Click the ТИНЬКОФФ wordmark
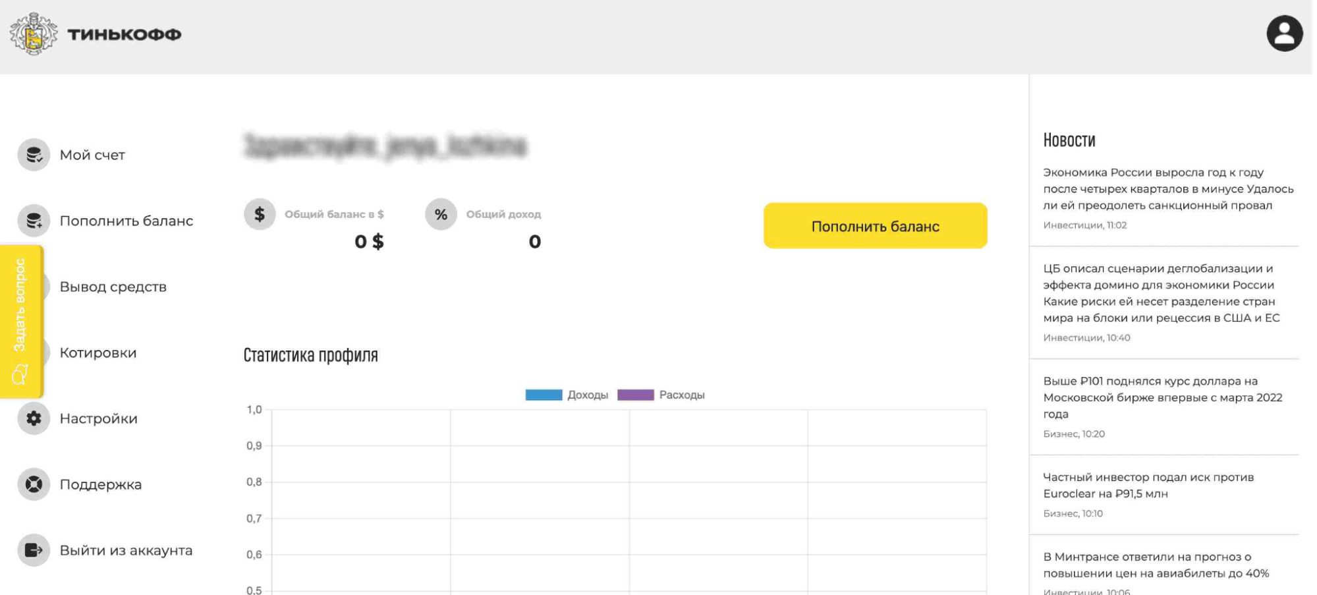This screenshot has height=595, width=1317. tap(125, 34)
